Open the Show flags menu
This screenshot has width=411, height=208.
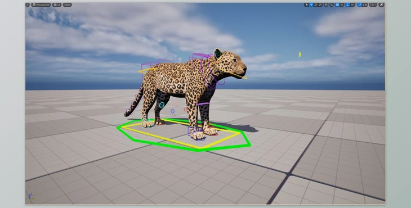pos(68,4)
